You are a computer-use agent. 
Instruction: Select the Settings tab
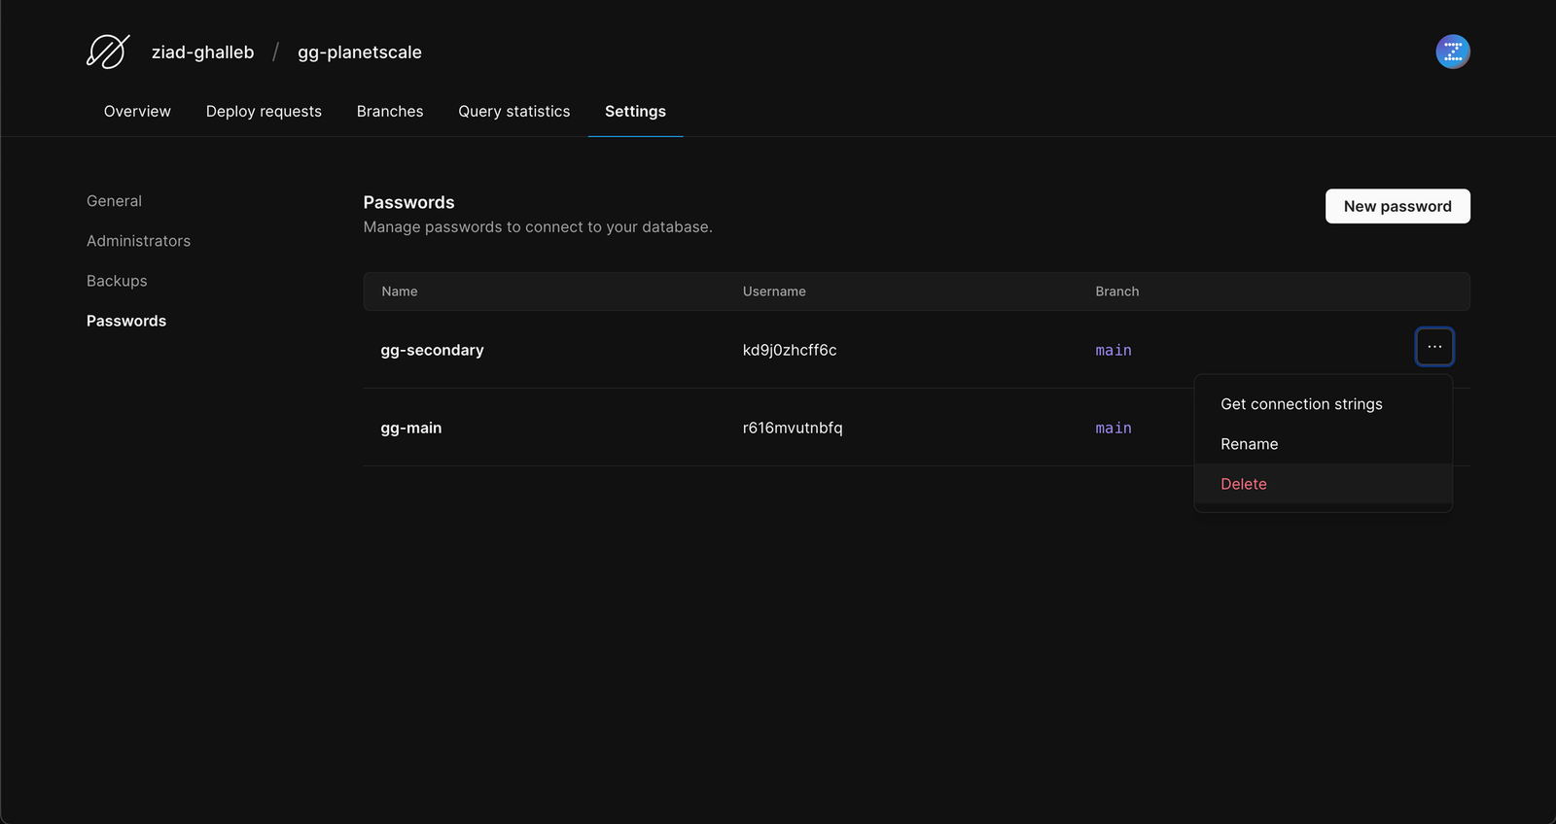[x=635, y=112]
